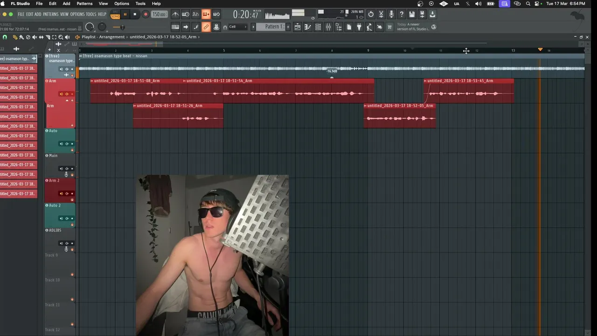Open the plugin picker plug icon
Screen dimensions: 597x336
point(359,27)
